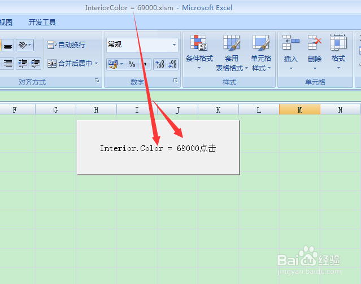Click the 合并后居中 merge button

[69, 63]
